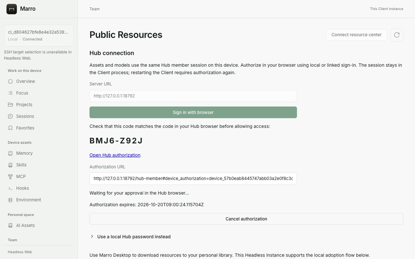
Task: Select the client instance card ci_d804627bfe8e4e32a539
Action: [39, 35]
